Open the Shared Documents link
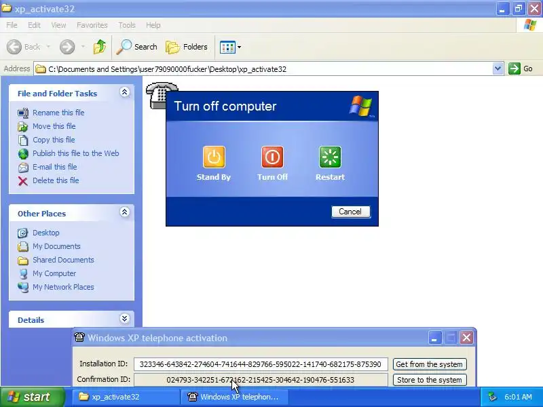Viewport: 543px width, 407px height. pyautogui.click(x=63, y=260)
